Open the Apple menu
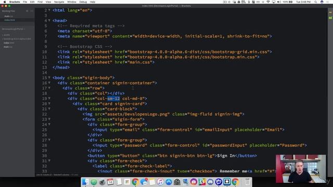The width and height of the screenshot is (333, 187). [x=5, y=2]
